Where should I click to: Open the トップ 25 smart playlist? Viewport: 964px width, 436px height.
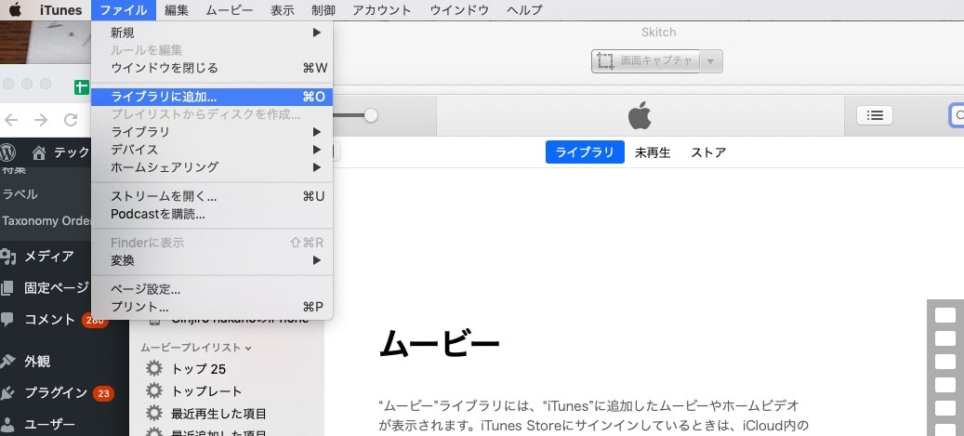click(198, 369)
